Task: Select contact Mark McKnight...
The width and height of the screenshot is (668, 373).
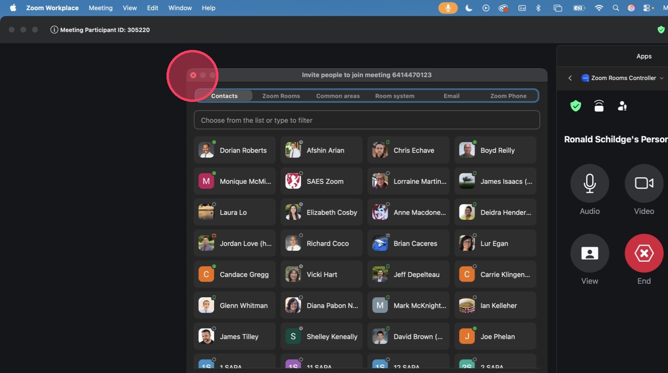Action: point(408,305)
